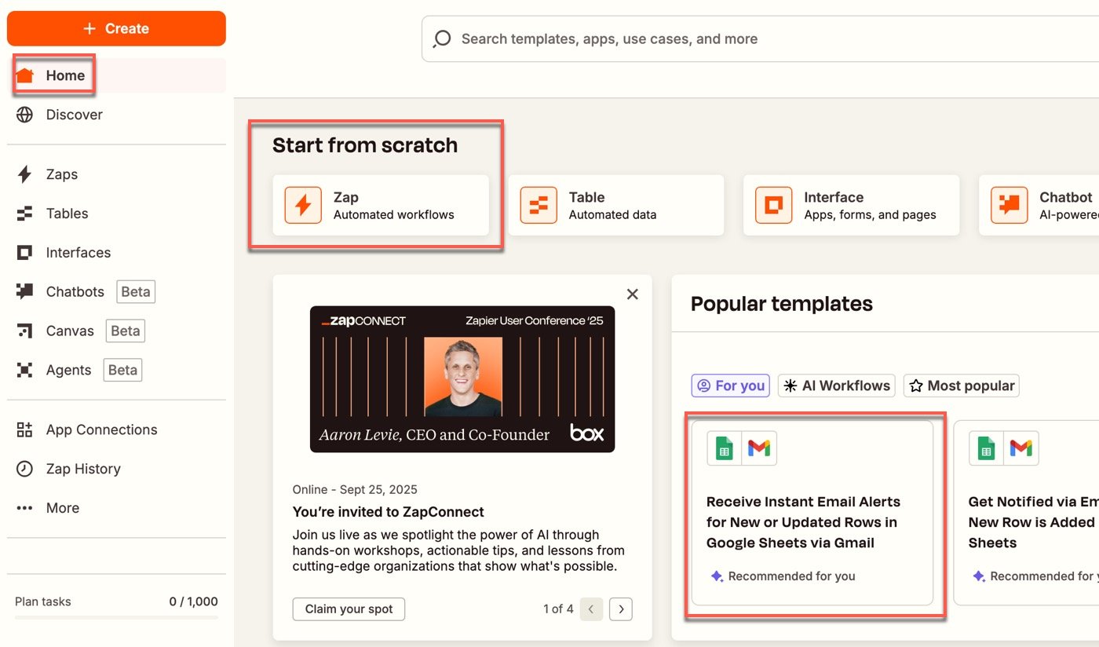
Task: Click the three-dots More icon
Action: pyautogui.click(x=25, y=508)
